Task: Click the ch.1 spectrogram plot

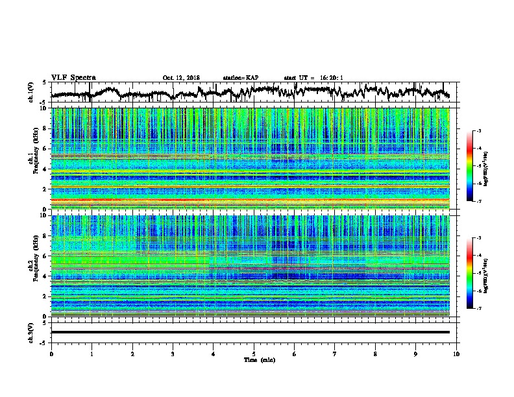Action: [x=251, y=158]
